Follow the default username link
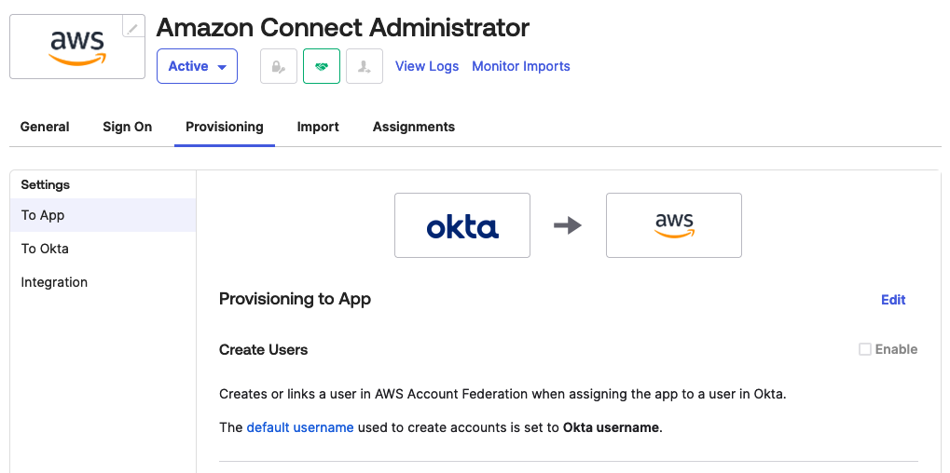Image resolution: width=950 pixels, height=473 pixels. point(300,427)
